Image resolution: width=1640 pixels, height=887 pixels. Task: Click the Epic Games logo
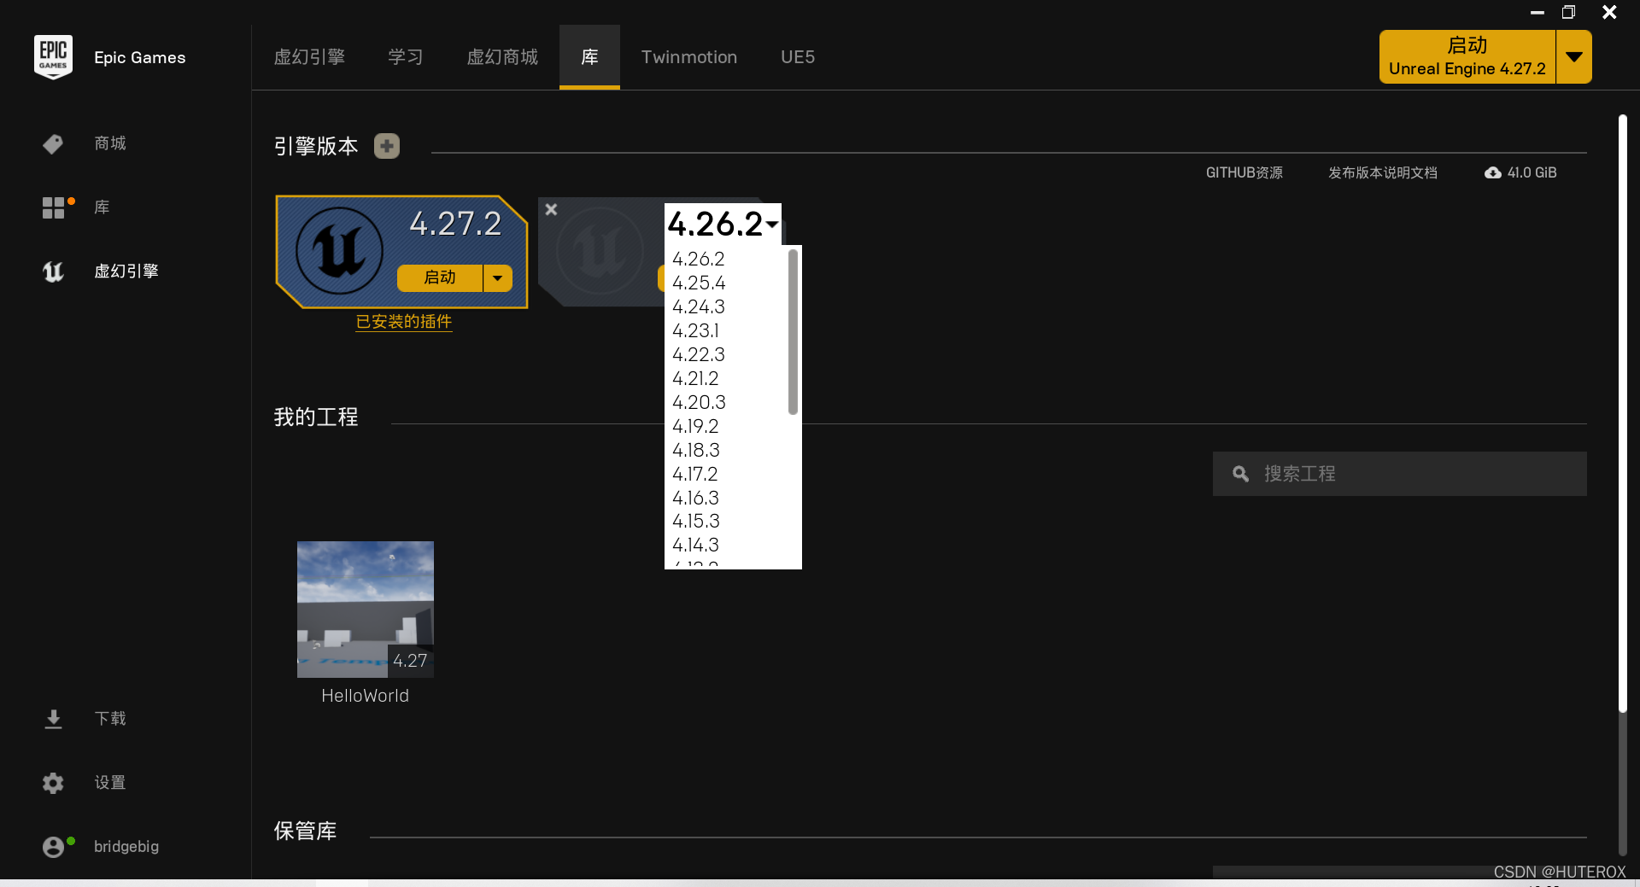tap(53, 56)
